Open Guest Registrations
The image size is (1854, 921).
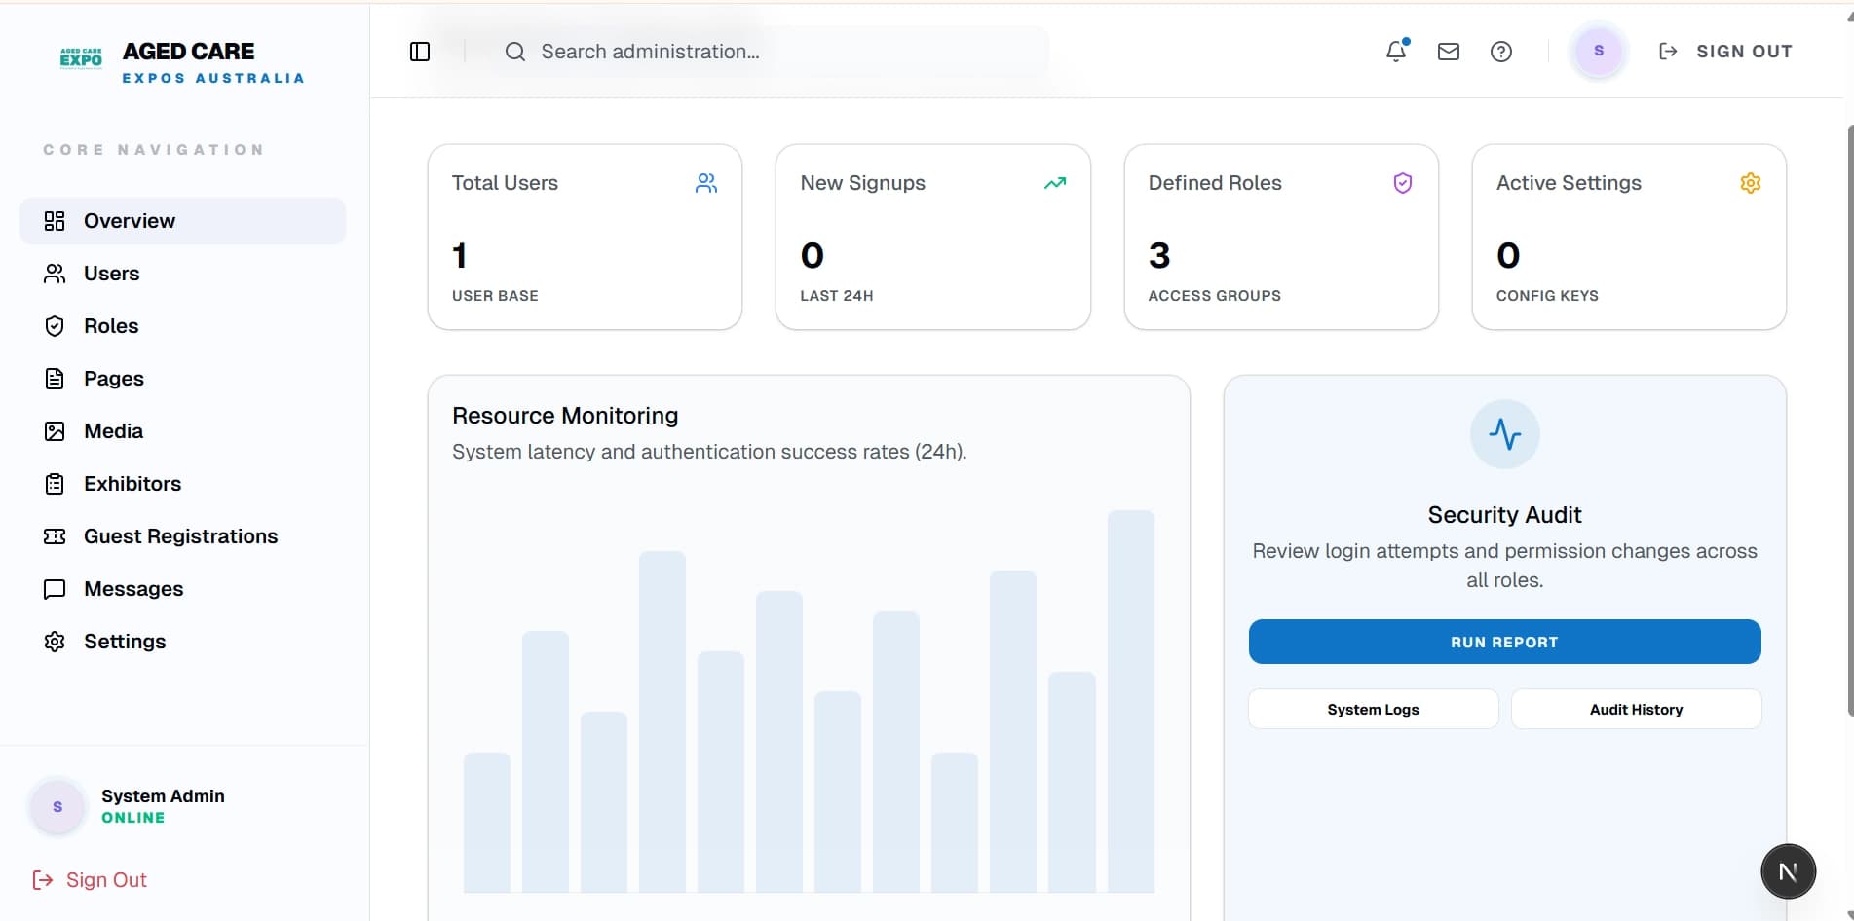[x=182, y=536]
